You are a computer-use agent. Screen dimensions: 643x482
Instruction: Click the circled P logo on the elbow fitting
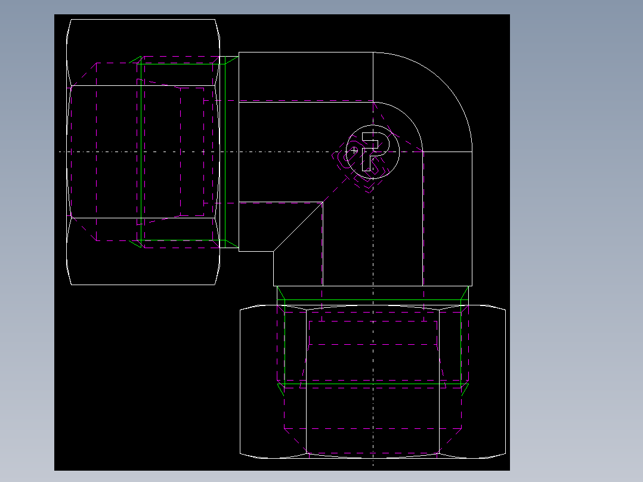[x=373, y=152]
